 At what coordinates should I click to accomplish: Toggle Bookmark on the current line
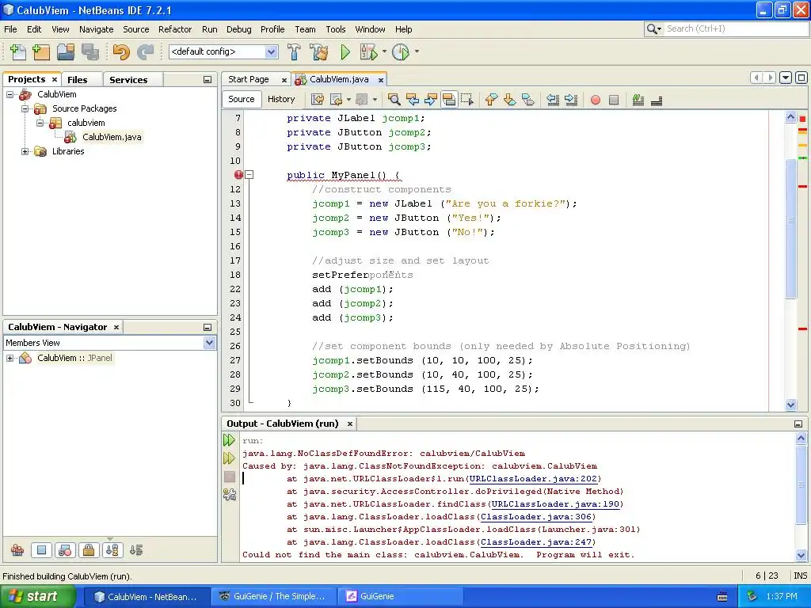pos(528,100)
